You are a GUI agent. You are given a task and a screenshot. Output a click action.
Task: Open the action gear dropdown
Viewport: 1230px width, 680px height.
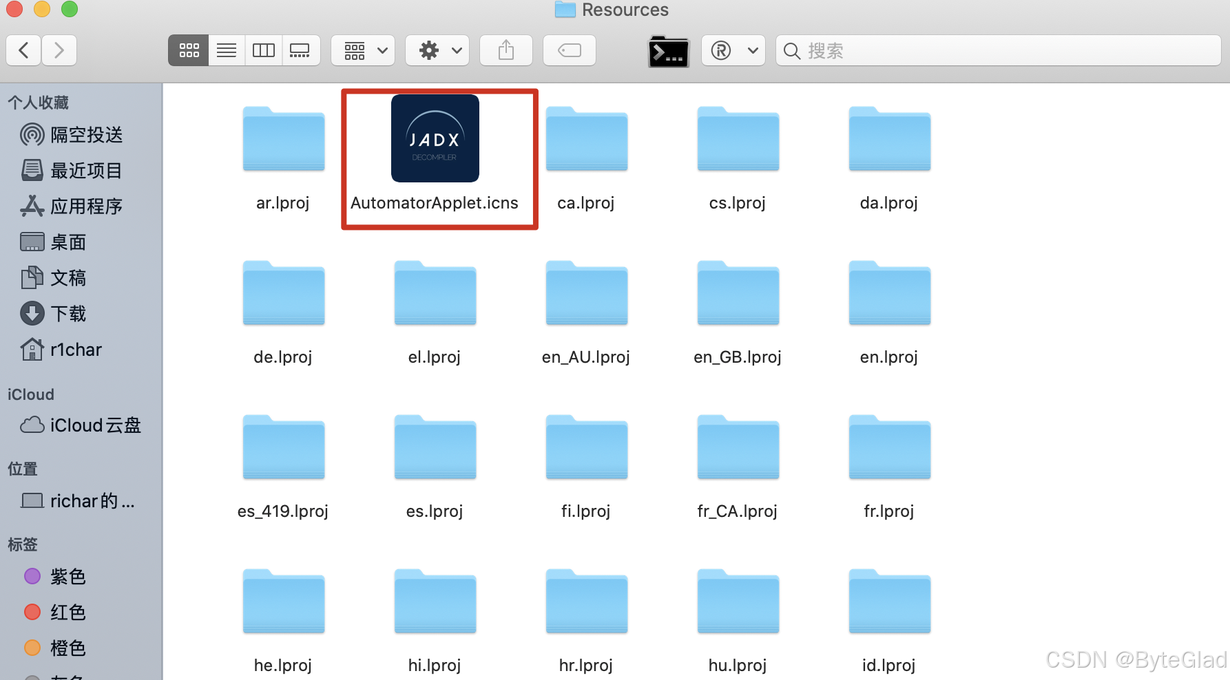[x=437, y=50]
